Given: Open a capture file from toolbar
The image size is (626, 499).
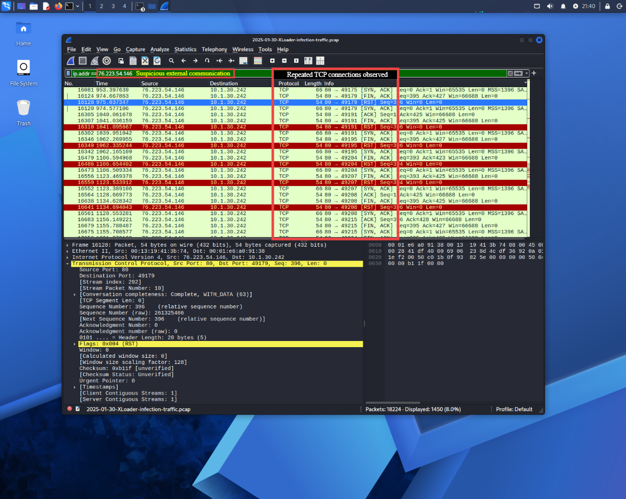Looking at the screenshot, I should pyautogui.click(x=121, y=61).
